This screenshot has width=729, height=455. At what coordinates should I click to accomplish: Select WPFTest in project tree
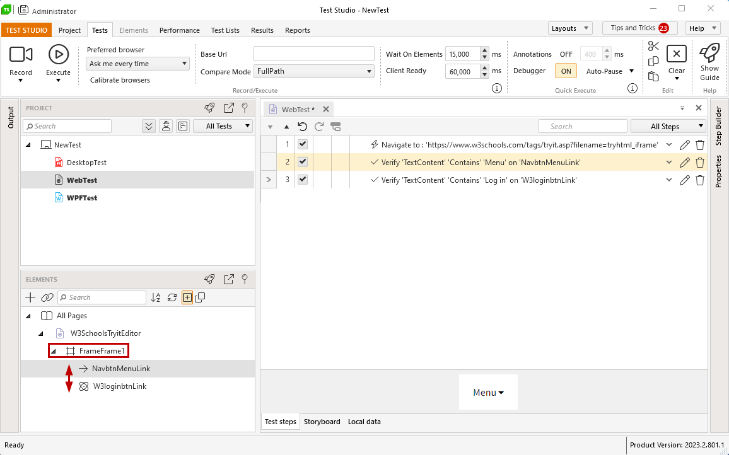pos(82,197)
